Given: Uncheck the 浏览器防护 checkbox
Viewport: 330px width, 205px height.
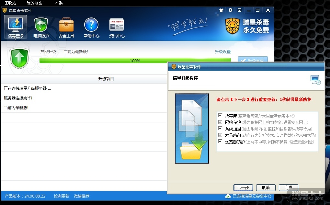Looking at the screenshot, I should pos(220,142).
